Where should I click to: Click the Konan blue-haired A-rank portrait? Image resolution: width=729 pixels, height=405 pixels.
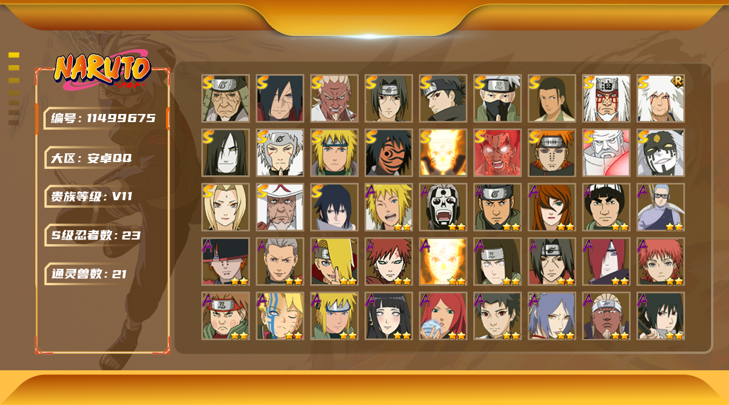[x=552, y=316]
